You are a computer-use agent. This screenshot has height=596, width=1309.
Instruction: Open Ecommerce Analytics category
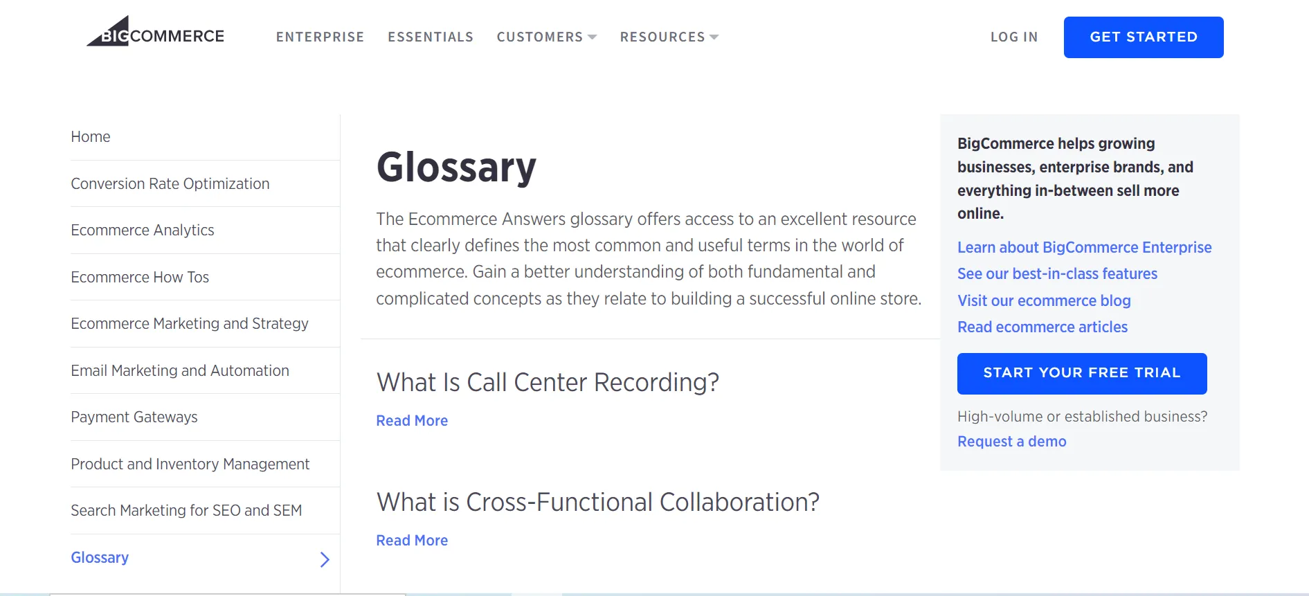pyautogui.click(x=143, y=230)
